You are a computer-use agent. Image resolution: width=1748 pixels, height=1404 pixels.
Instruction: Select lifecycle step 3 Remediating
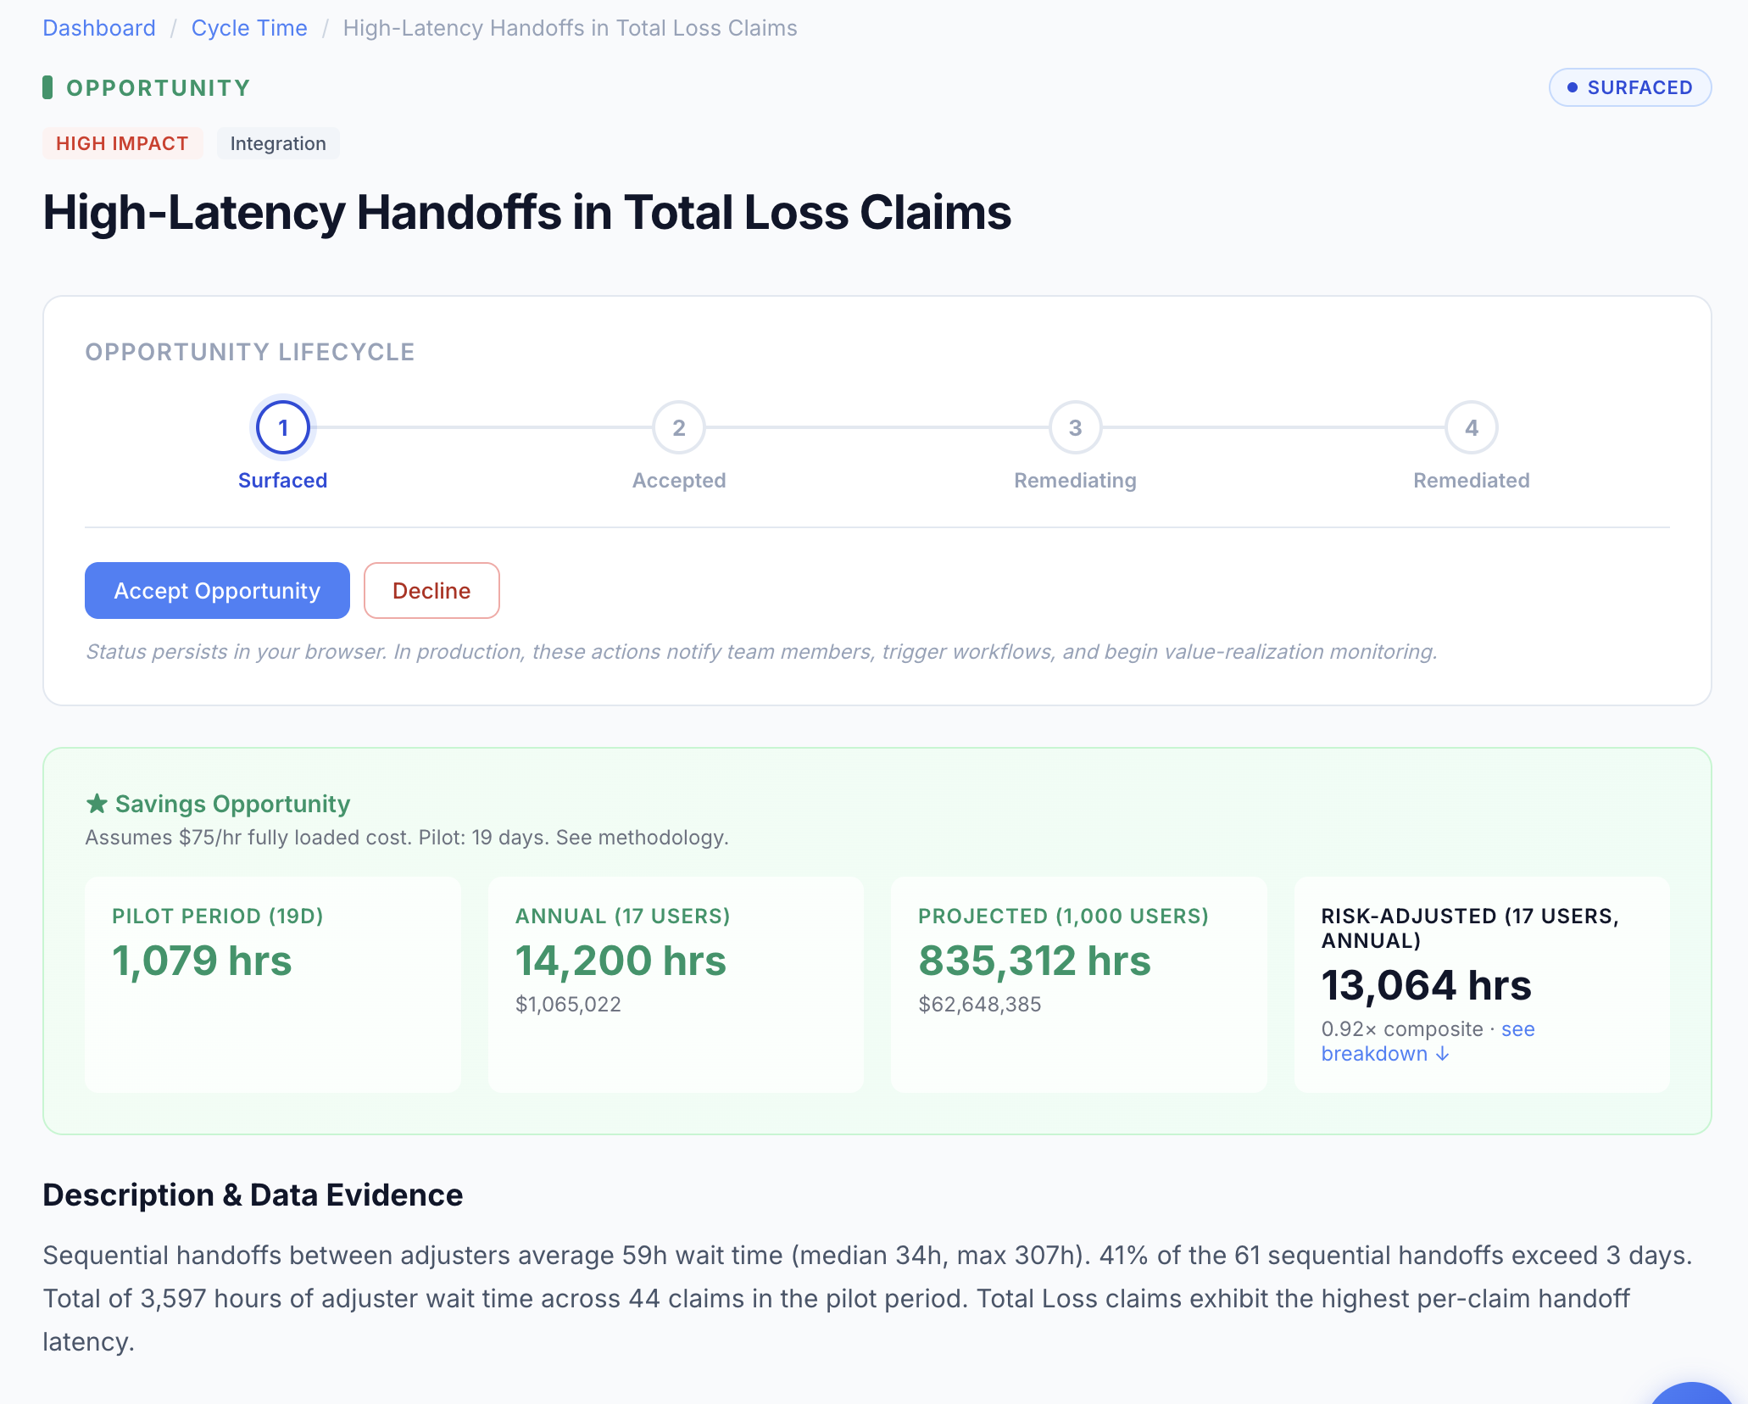[1075, 428]
